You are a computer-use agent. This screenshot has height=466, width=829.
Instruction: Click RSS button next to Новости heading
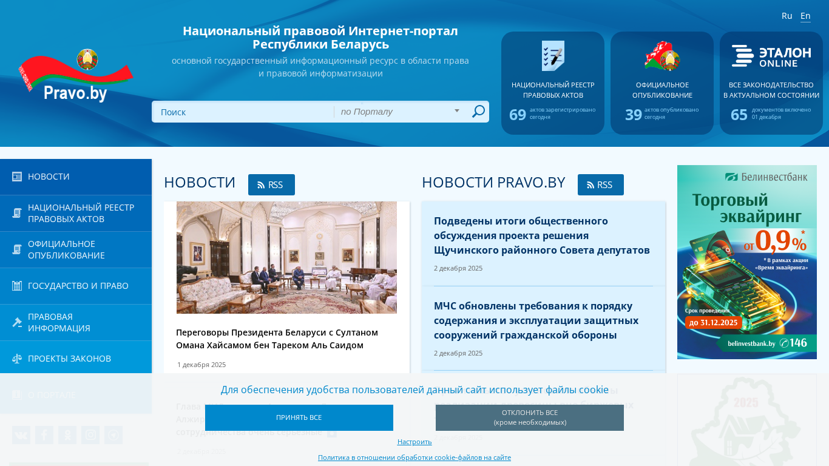coord(271,184)
